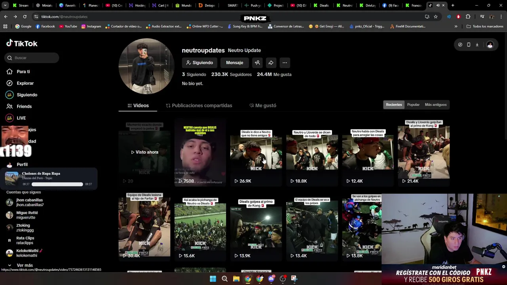Open Chrome three-dot menu
The image size is (507, 285).
tap(501, 17)
